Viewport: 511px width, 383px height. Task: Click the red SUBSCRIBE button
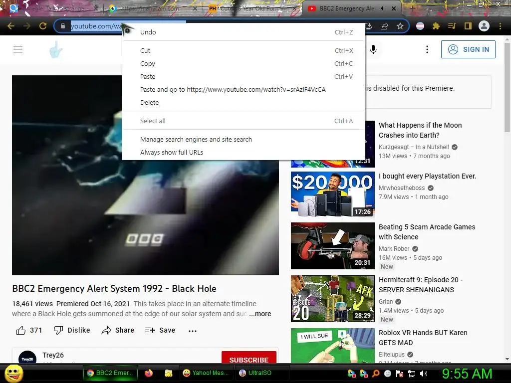click(x=249, y=357)
